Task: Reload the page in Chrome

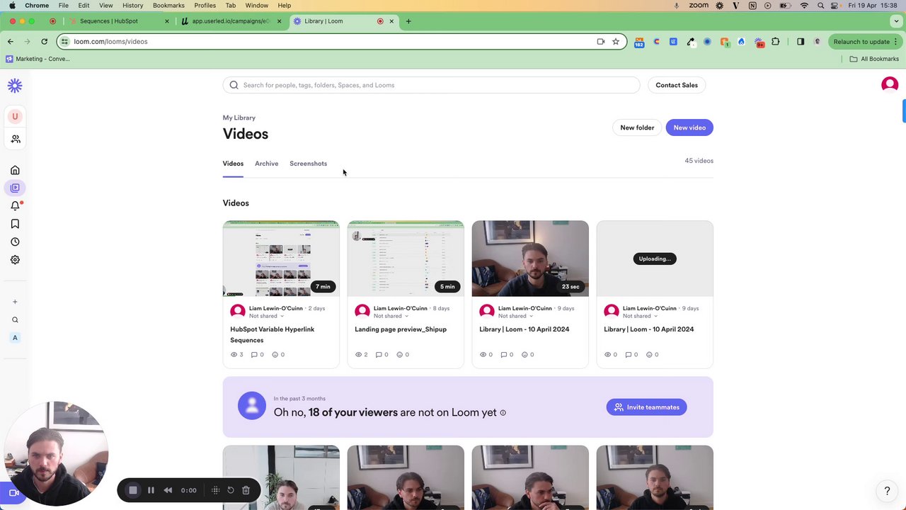Action: point(44,42)
